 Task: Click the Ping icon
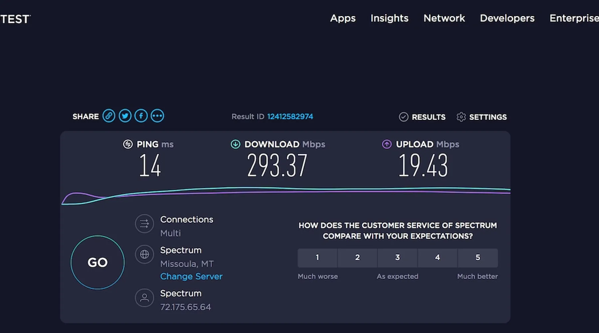tap(128, 144)
